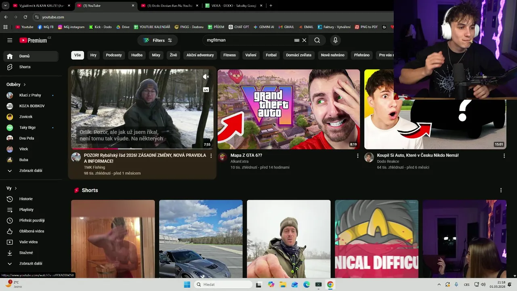Select the Hry filter chip
Image resolution: width=517 pixels, height=291 pixels.
[x=93, y=55]
